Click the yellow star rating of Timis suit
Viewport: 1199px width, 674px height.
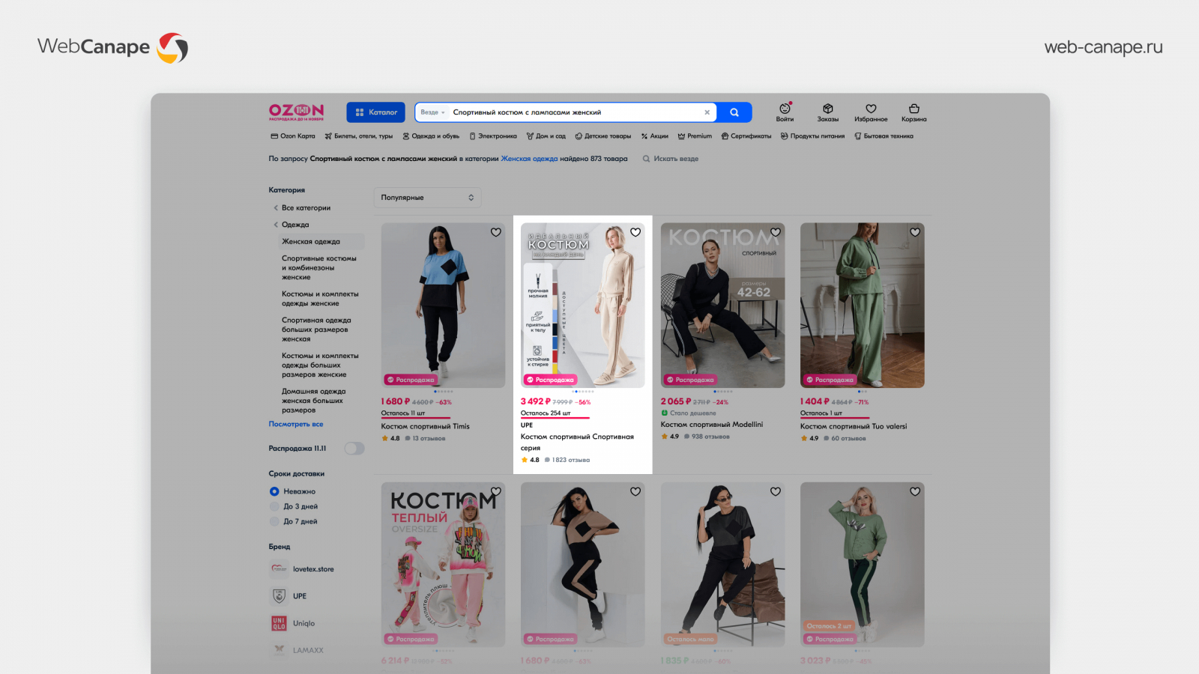click(385, 438)
